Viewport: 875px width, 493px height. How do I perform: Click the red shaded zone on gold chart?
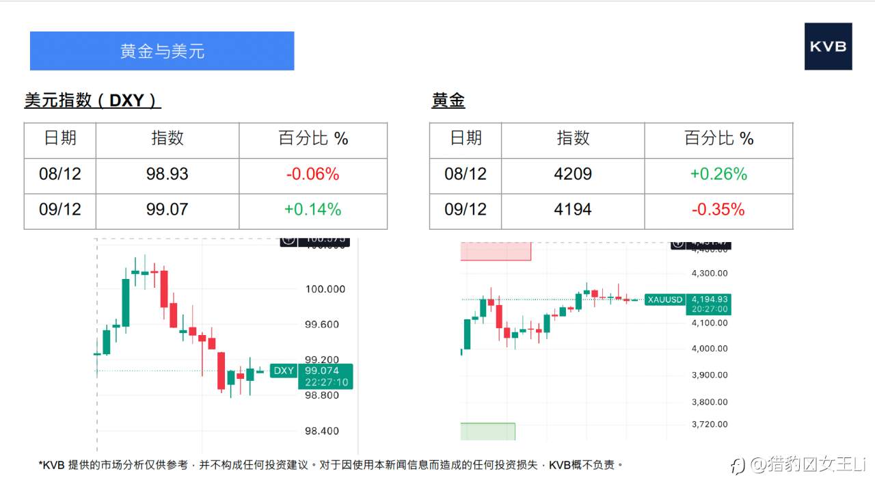pyautogui.click(x=496, y=251)
